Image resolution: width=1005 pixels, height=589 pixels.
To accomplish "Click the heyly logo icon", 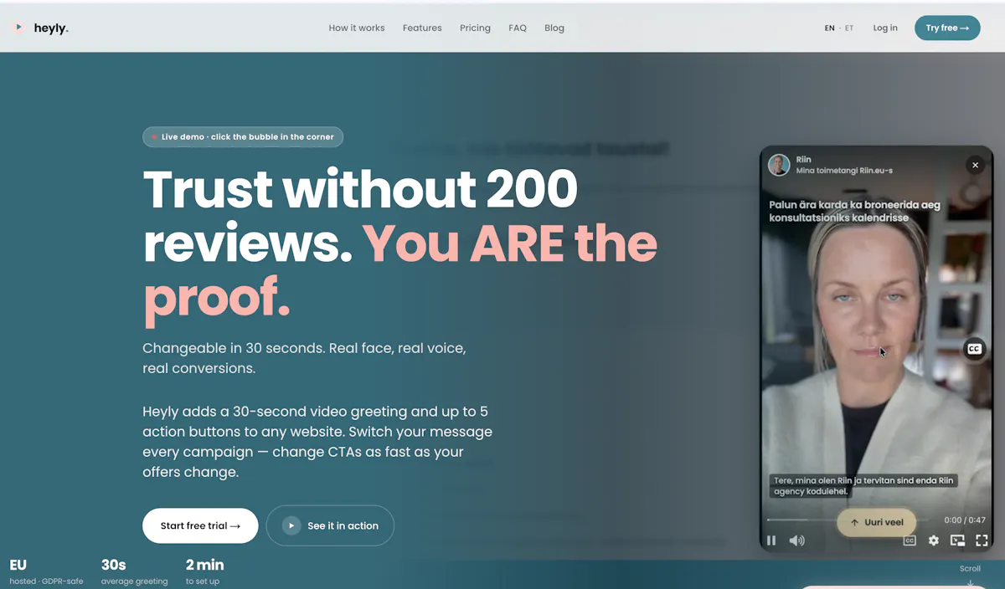I will (x=18, y=28).
